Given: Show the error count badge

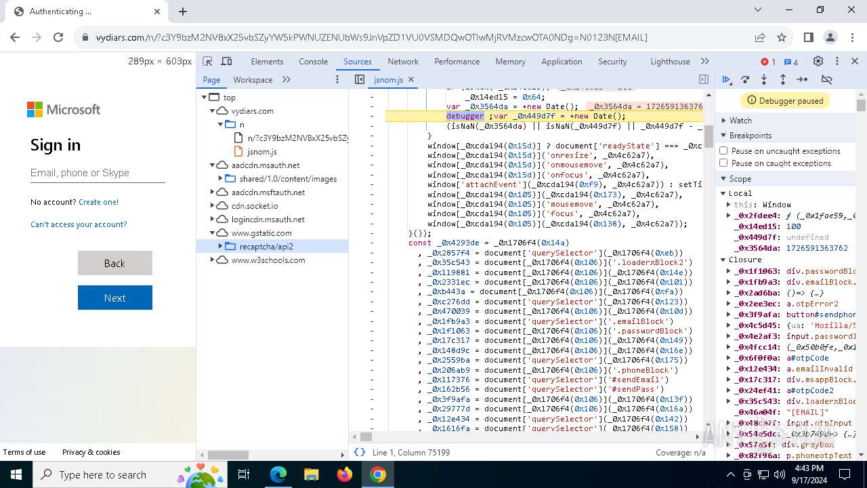Looking at the screenshot, I should (x=768, y=62).
